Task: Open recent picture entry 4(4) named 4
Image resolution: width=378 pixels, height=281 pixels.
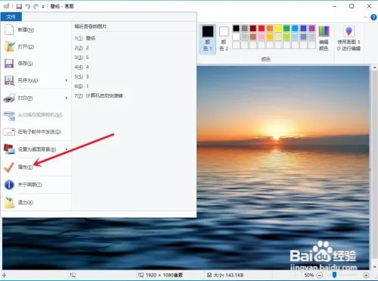Action: (134, 67)
